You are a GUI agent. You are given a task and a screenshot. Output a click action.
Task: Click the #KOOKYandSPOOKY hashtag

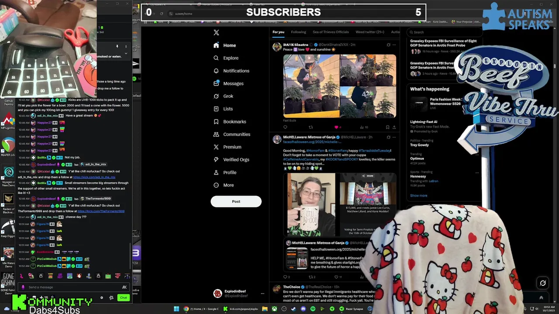point(343,159)
